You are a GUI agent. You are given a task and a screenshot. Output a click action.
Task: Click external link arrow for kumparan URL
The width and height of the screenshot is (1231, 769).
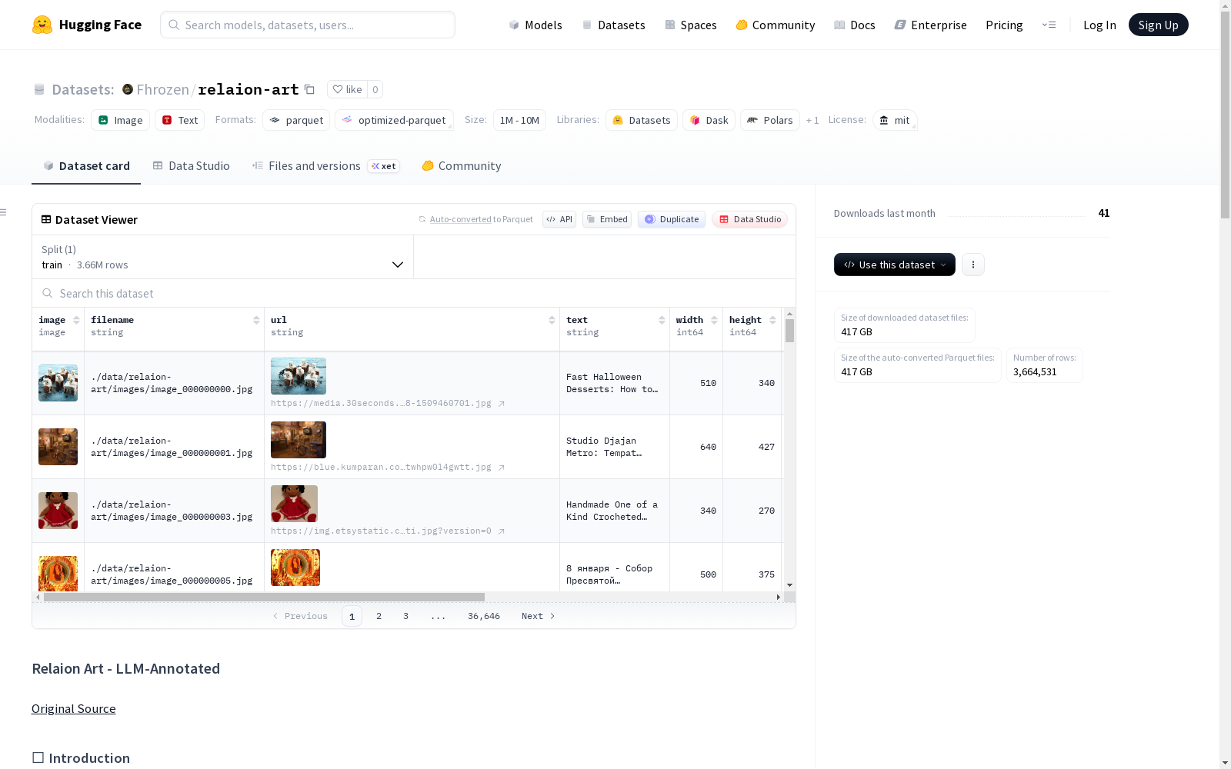coord(501,468)
